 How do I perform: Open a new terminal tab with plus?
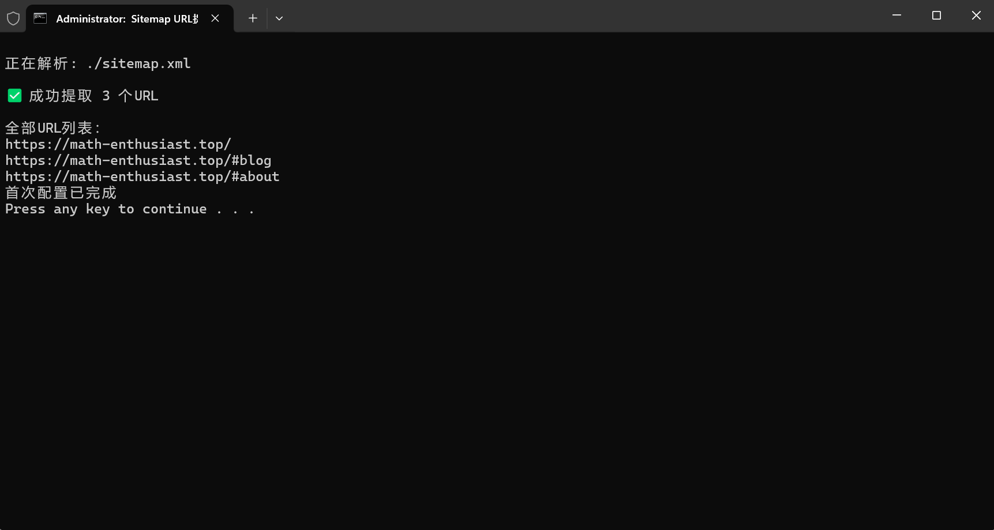click(253, 18)
